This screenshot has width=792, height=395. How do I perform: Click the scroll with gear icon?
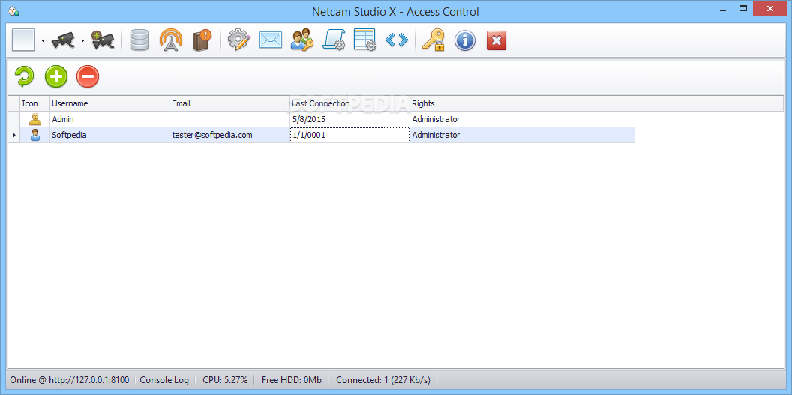tap(334, 40)
